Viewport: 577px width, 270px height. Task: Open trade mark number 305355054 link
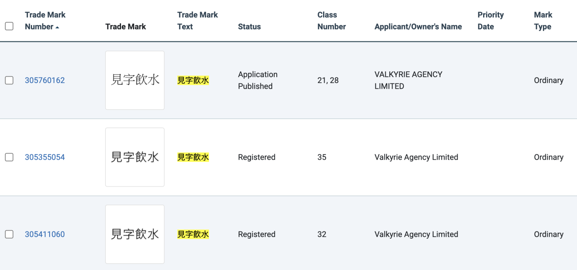click(45, 157)
